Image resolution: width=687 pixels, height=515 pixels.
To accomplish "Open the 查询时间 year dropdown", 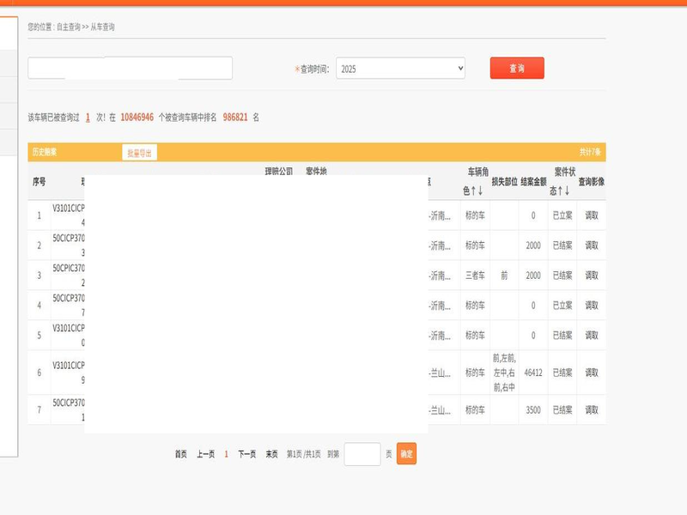I will click(400, 69).
